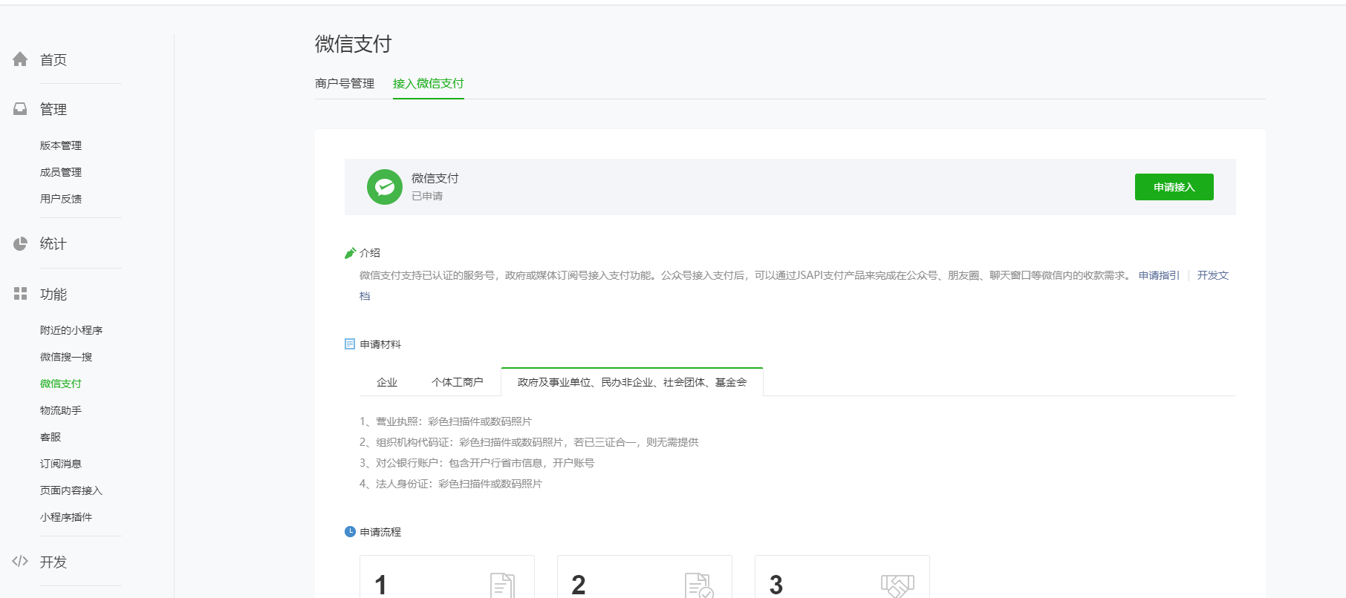Click the handshake icon in step 3 card
The height and width of the screenshot is (598, 1346).
tap(897, 585)
